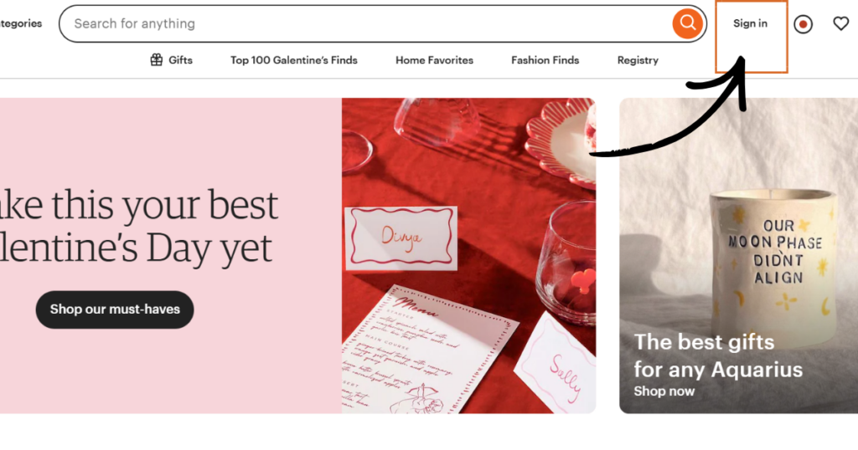Open favorites via the heart icon

[840, 23]
